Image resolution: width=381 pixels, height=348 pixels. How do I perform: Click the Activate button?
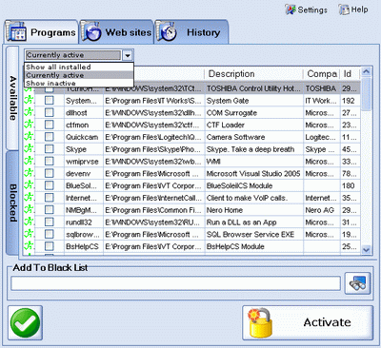point(308,322)
